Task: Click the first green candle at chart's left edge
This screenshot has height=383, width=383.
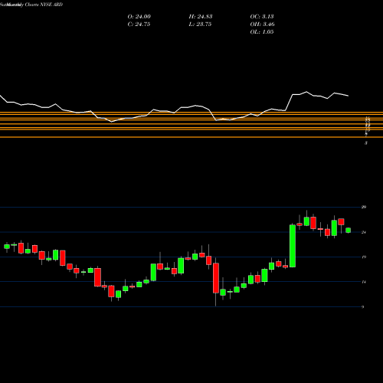Action: [x=7, y=247]
